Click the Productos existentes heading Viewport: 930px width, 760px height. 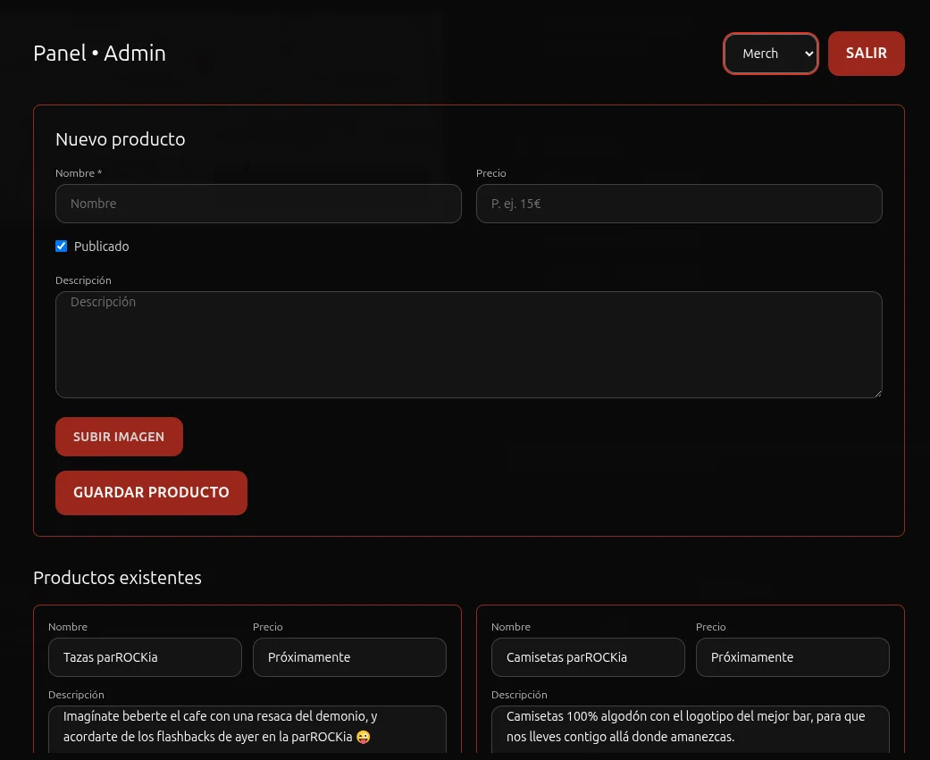pyautogui.click(x=117, y=577)
